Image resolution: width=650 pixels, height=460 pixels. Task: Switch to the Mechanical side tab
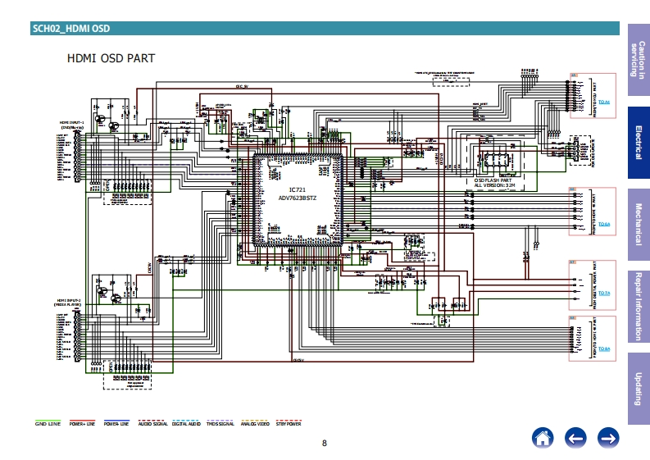[639, 225]
